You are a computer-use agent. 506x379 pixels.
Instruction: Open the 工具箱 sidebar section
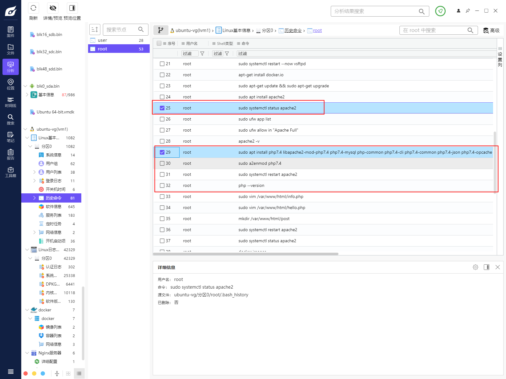point(10,172)
